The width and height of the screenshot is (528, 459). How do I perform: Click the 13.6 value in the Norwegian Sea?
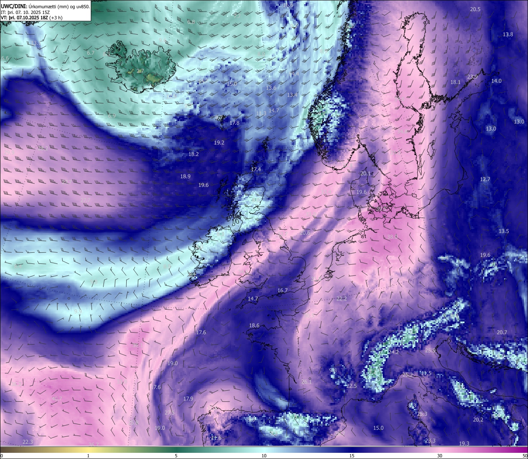pos(271,88)
